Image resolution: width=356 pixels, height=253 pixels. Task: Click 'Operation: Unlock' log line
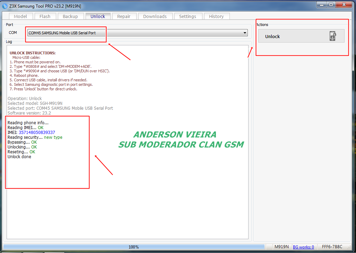25,99
